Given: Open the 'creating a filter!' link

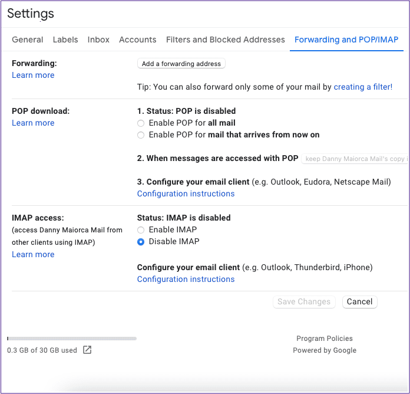Looking at the screenshot, I should coord(363,87).
